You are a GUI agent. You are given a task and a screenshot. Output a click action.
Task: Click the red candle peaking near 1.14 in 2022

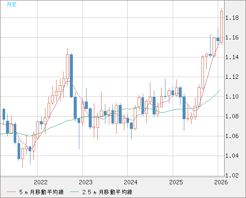67,66
